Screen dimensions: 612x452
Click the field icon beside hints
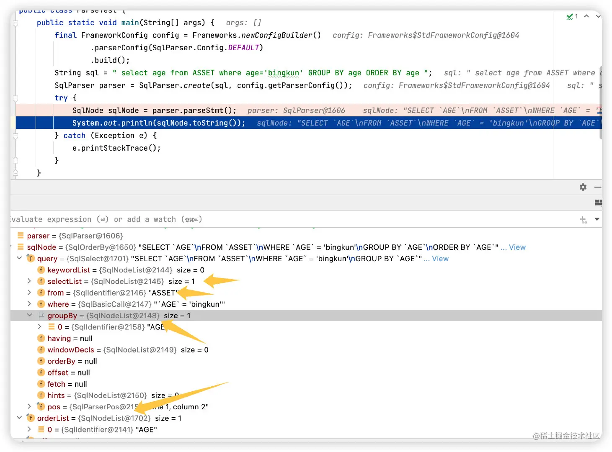pos(41,395)
